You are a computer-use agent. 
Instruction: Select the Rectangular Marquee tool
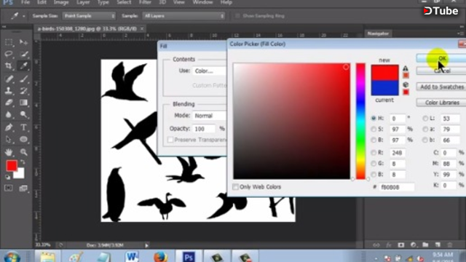(9, 42)
